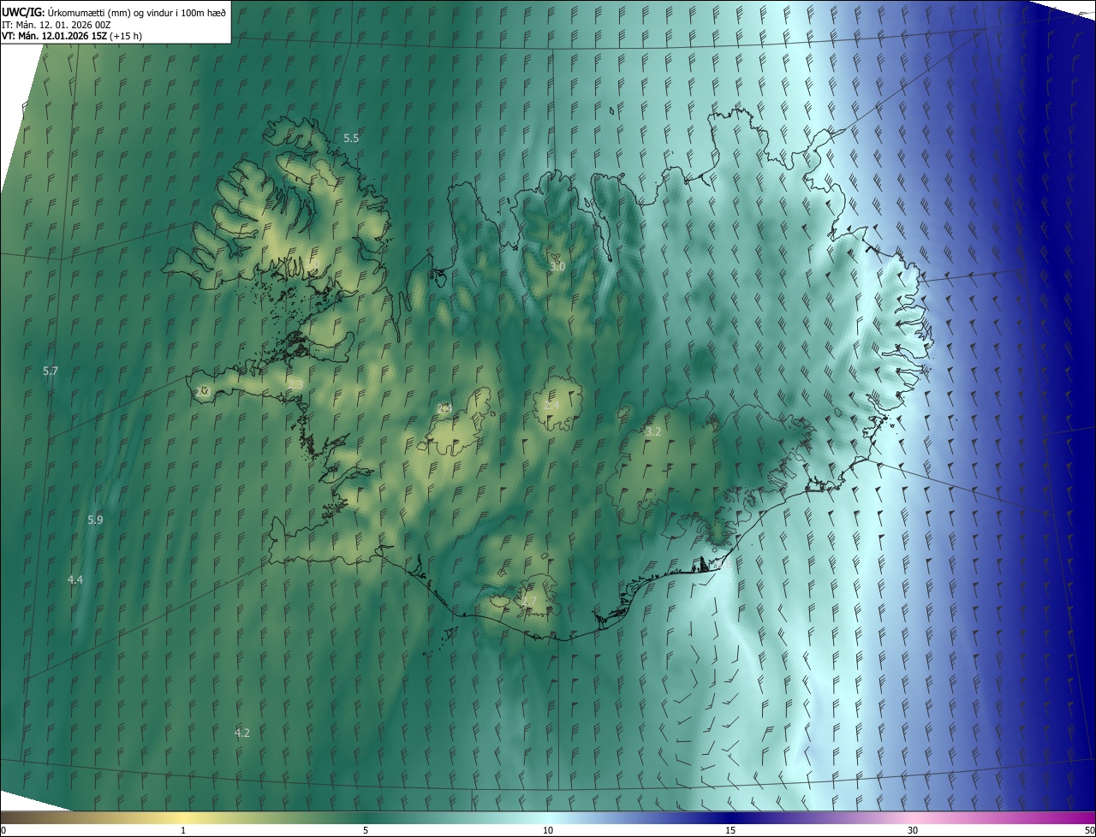Click the "50" tick label on the color scale
1096x837 pixels.
pos(1089,830)
